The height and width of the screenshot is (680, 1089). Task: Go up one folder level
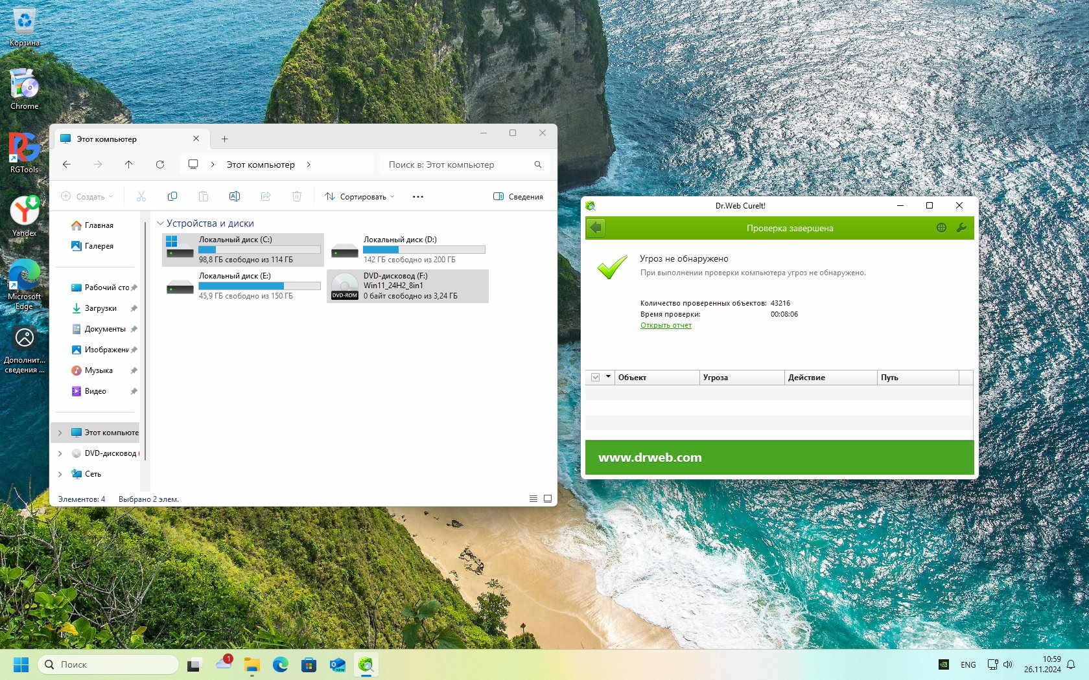point(129,164)
